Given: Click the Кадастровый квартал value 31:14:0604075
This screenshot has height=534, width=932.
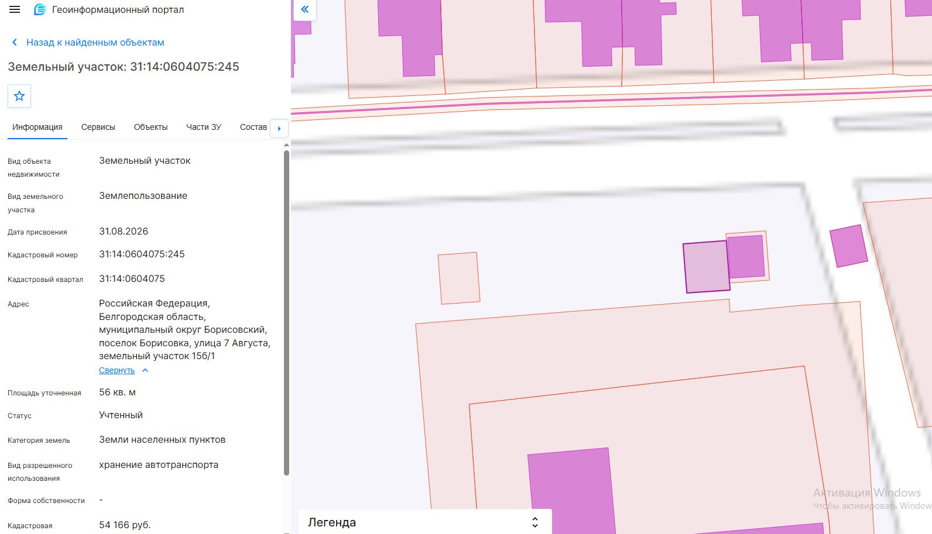Looking at the screenshot, I should click(132, 278).
